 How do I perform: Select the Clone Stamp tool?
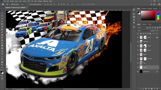click(x=2, y=35)
